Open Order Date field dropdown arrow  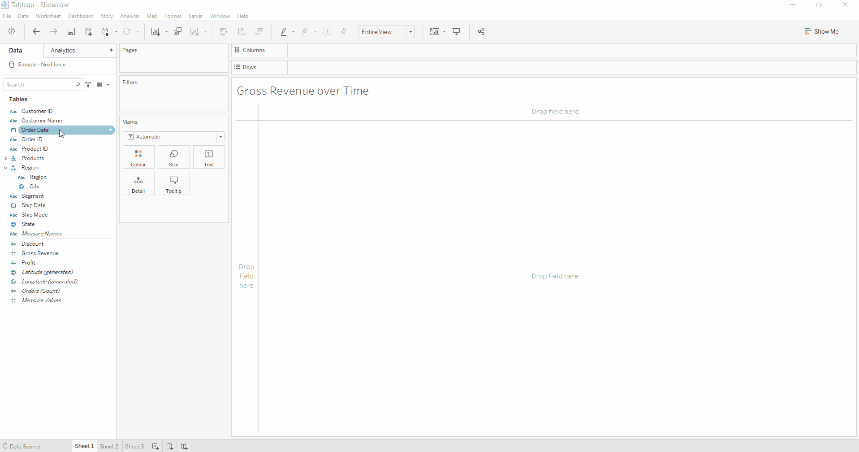pos(110,130)
